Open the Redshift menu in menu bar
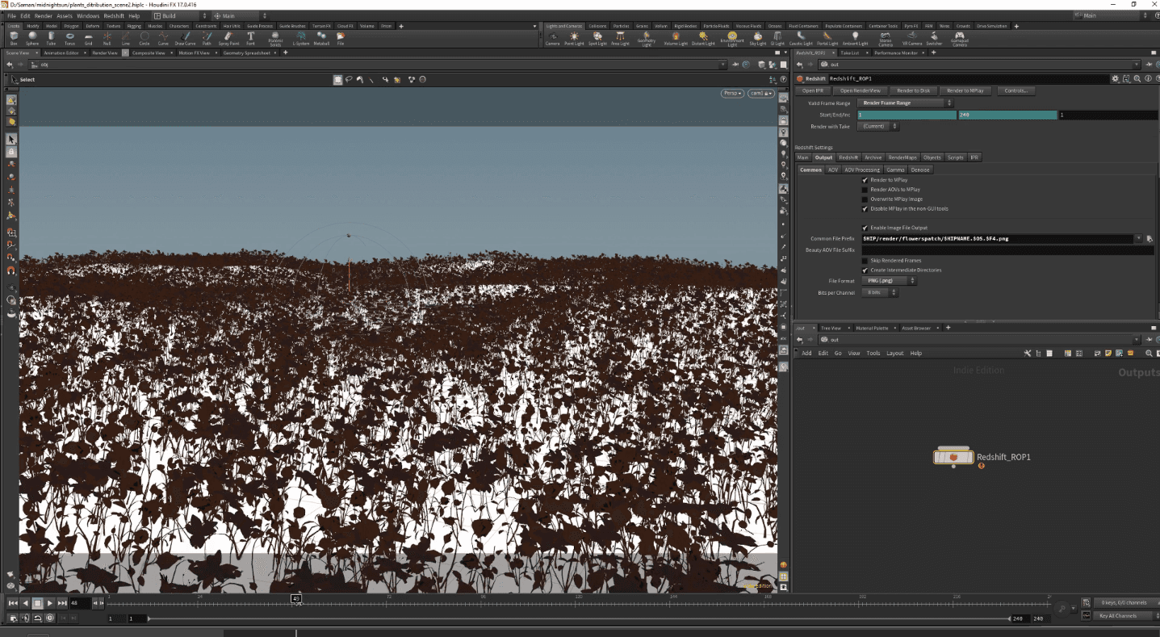This screenshot has width=1160, height=637. point(114,15)
